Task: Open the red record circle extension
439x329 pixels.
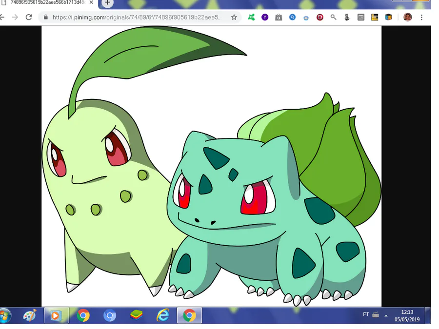Action: (x=319, y=18)
